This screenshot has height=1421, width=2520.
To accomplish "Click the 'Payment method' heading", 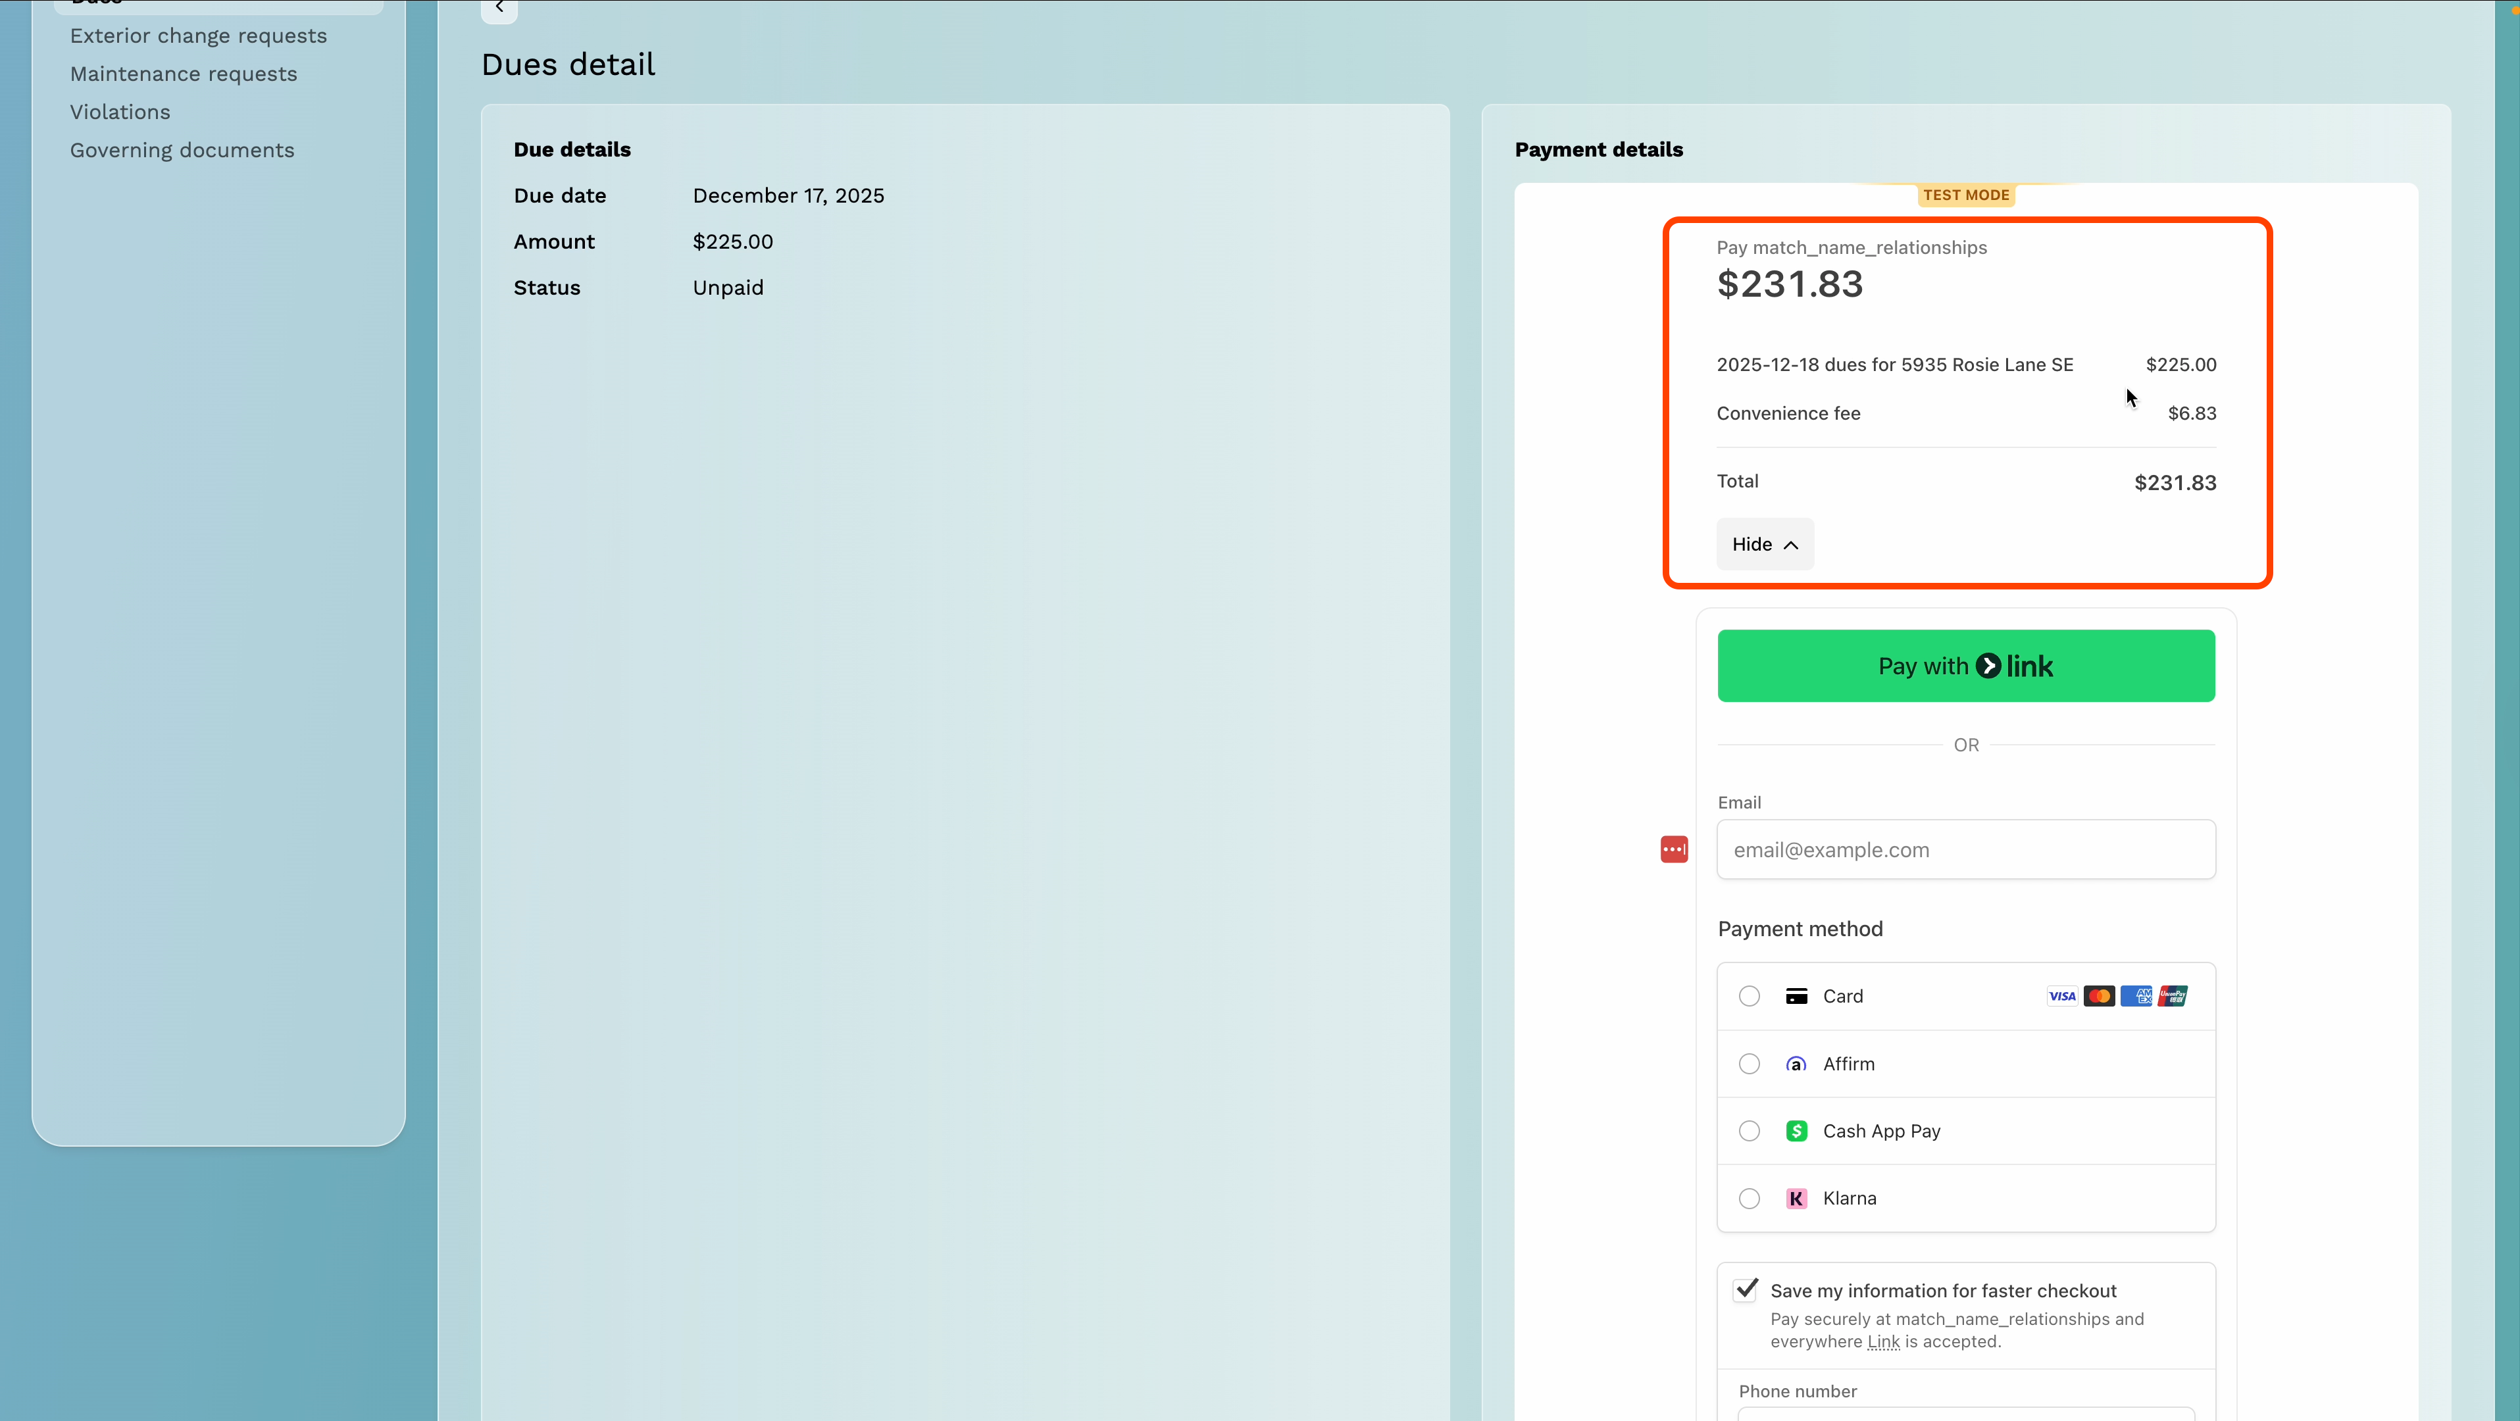I will (x=1800, y=929).
